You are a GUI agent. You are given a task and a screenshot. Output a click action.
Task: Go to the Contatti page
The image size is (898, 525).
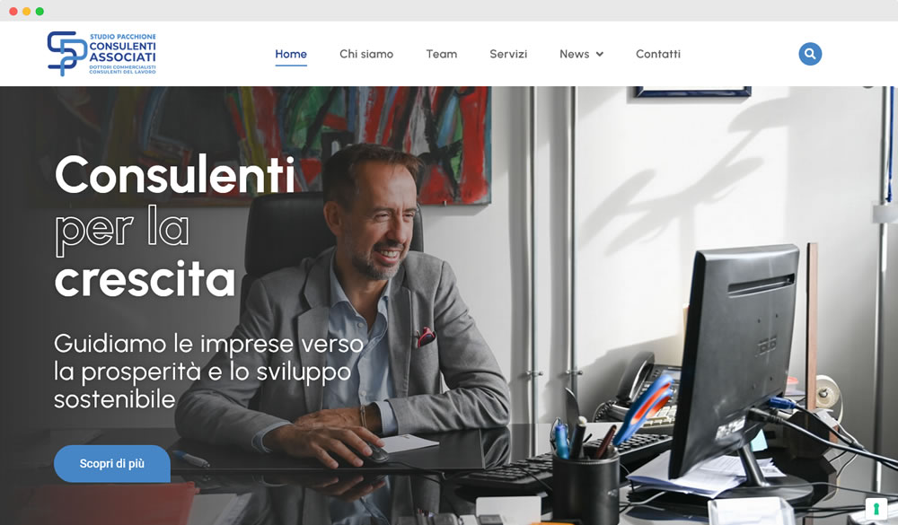(658, 54)
